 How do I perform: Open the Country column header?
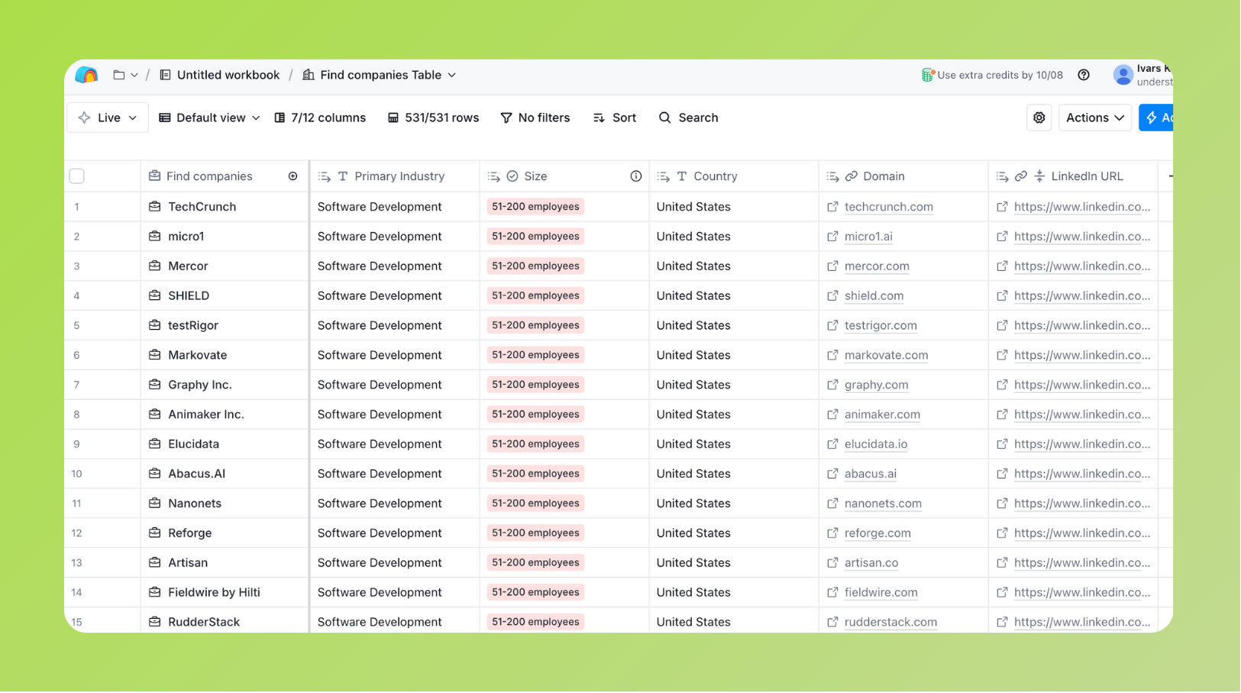click(x=734, y=176)
